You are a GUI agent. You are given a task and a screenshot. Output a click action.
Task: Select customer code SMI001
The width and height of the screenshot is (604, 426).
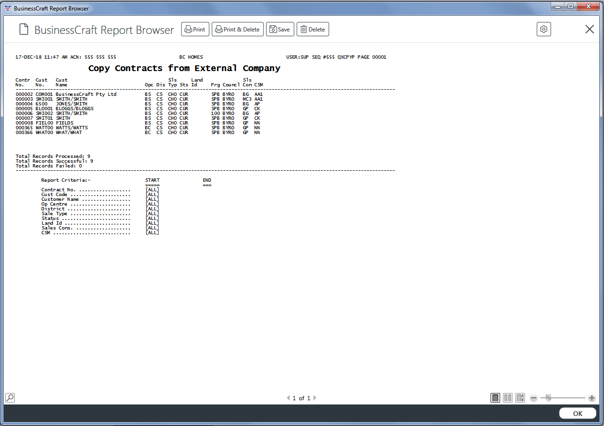tap(44, 99)
